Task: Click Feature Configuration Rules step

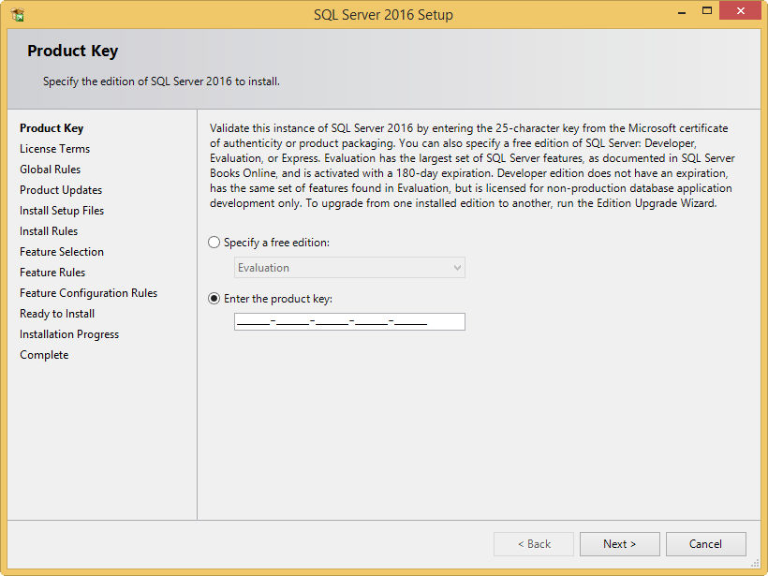Action: tap(89, 293)
